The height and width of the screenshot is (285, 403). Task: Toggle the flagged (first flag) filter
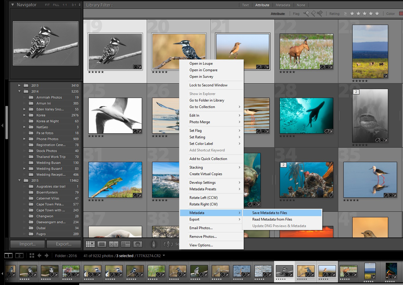coord(306,13)
